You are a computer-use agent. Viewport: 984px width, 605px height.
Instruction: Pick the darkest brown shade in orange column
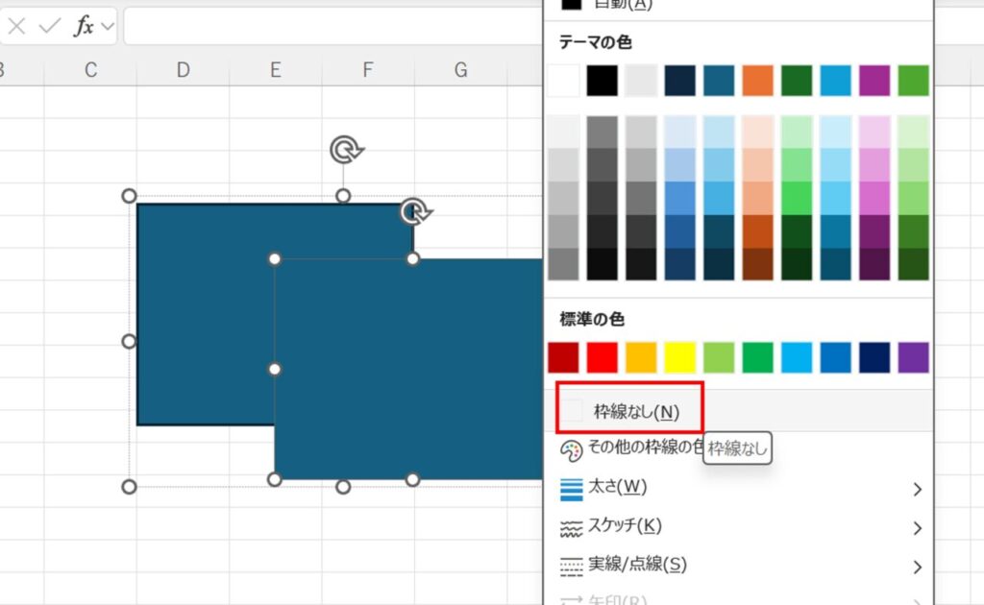tap(758, 264)
